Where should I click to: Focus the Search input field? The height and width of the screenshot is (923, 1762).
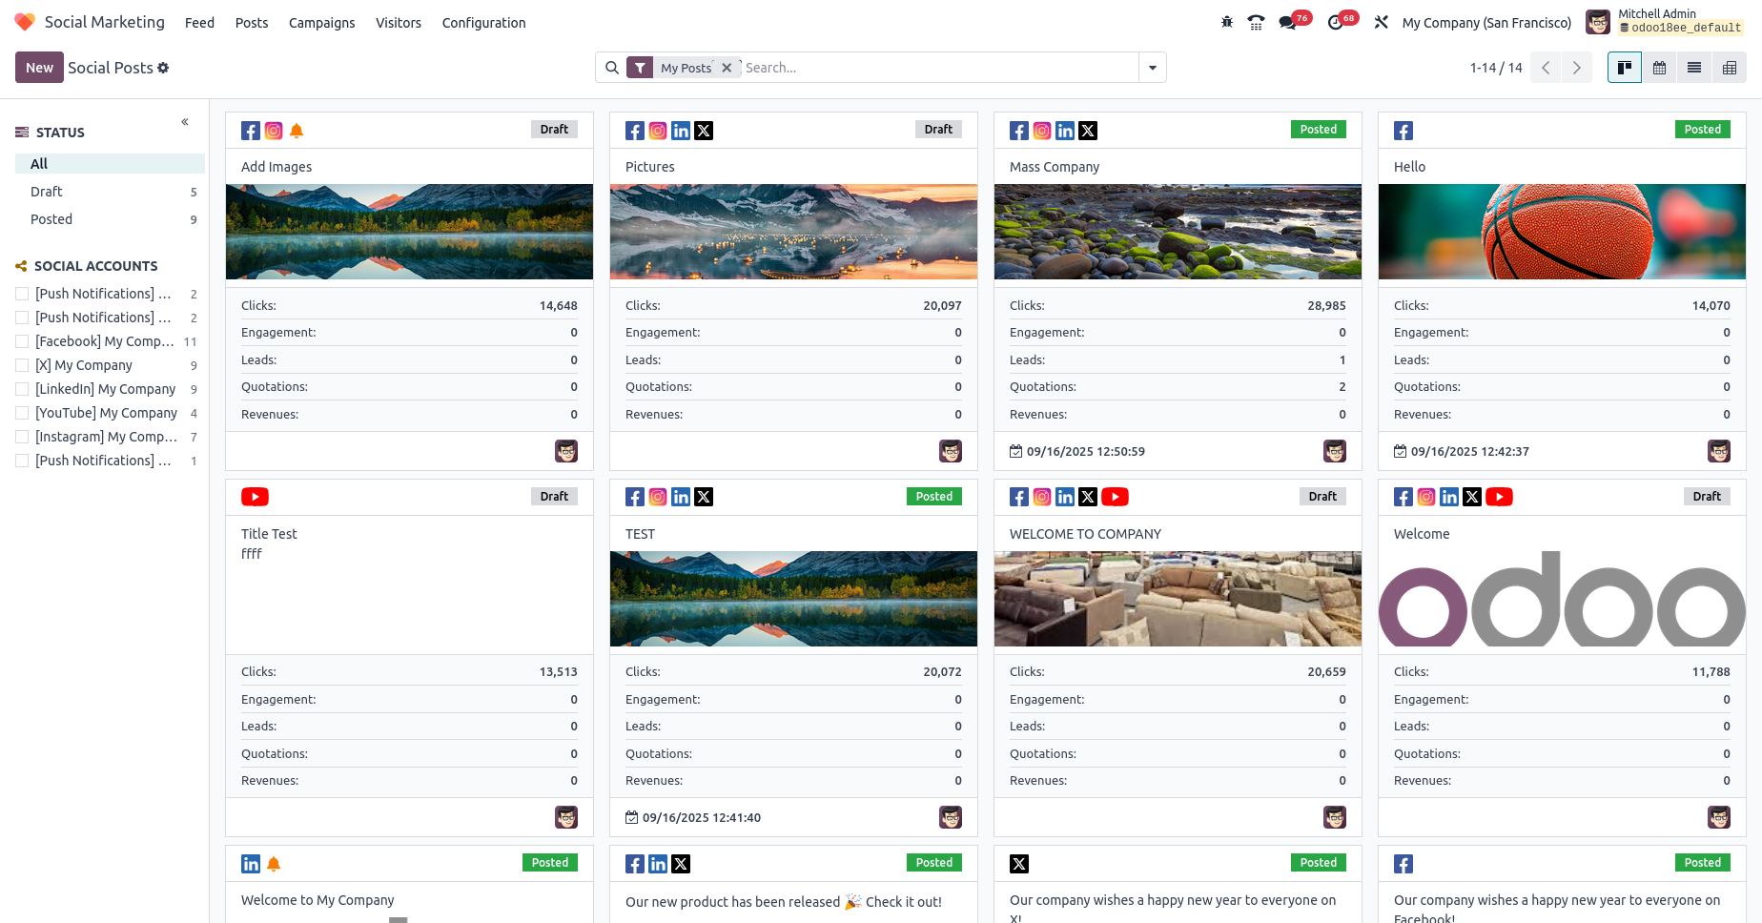pos(939,68)
